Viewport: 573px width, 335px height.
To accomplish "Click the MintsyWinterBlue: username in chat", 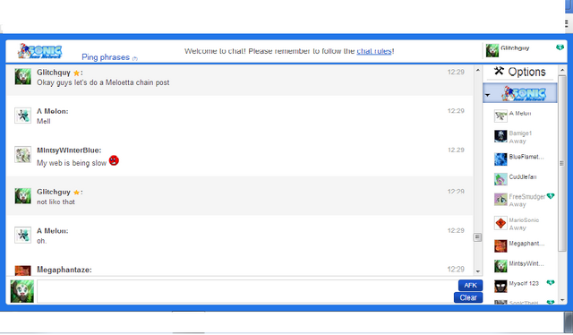I will (69, 150).
